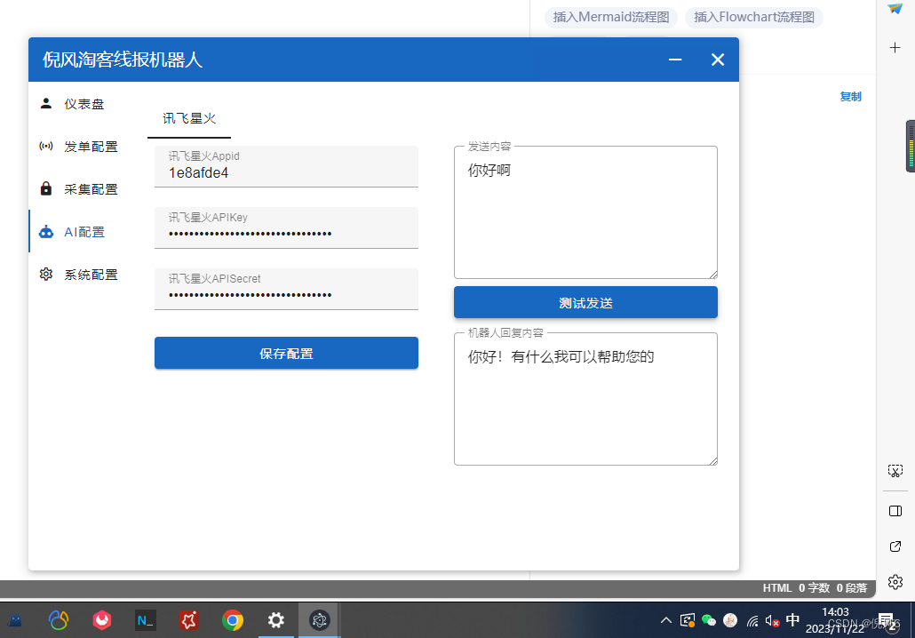Click the 仪表盘 person icon
915x638 pixels.
click(x=46, y=103)
